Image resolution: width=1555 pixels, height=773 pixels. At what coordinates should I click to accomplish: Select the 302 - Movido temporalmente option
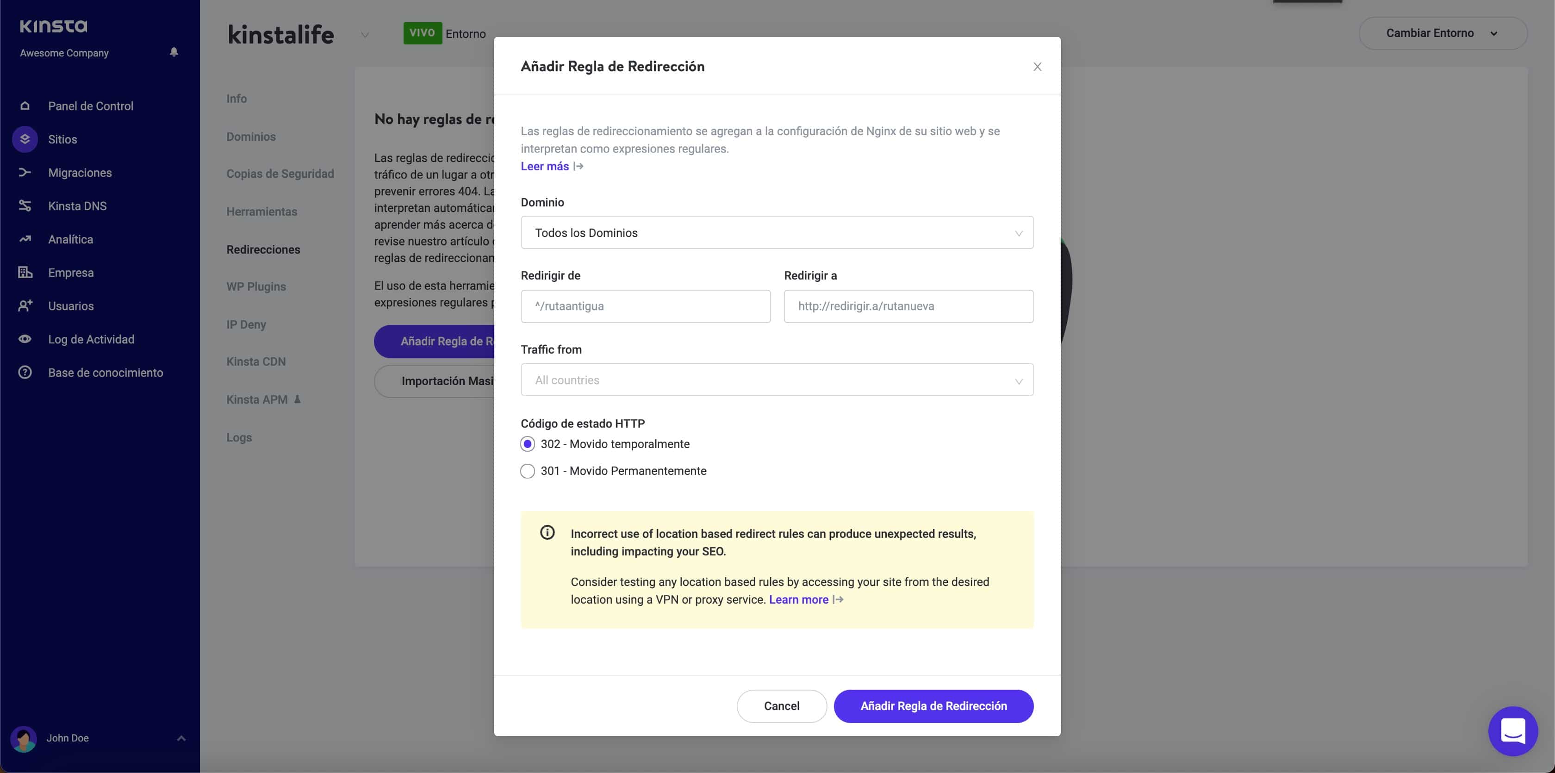tap(527, 444)
